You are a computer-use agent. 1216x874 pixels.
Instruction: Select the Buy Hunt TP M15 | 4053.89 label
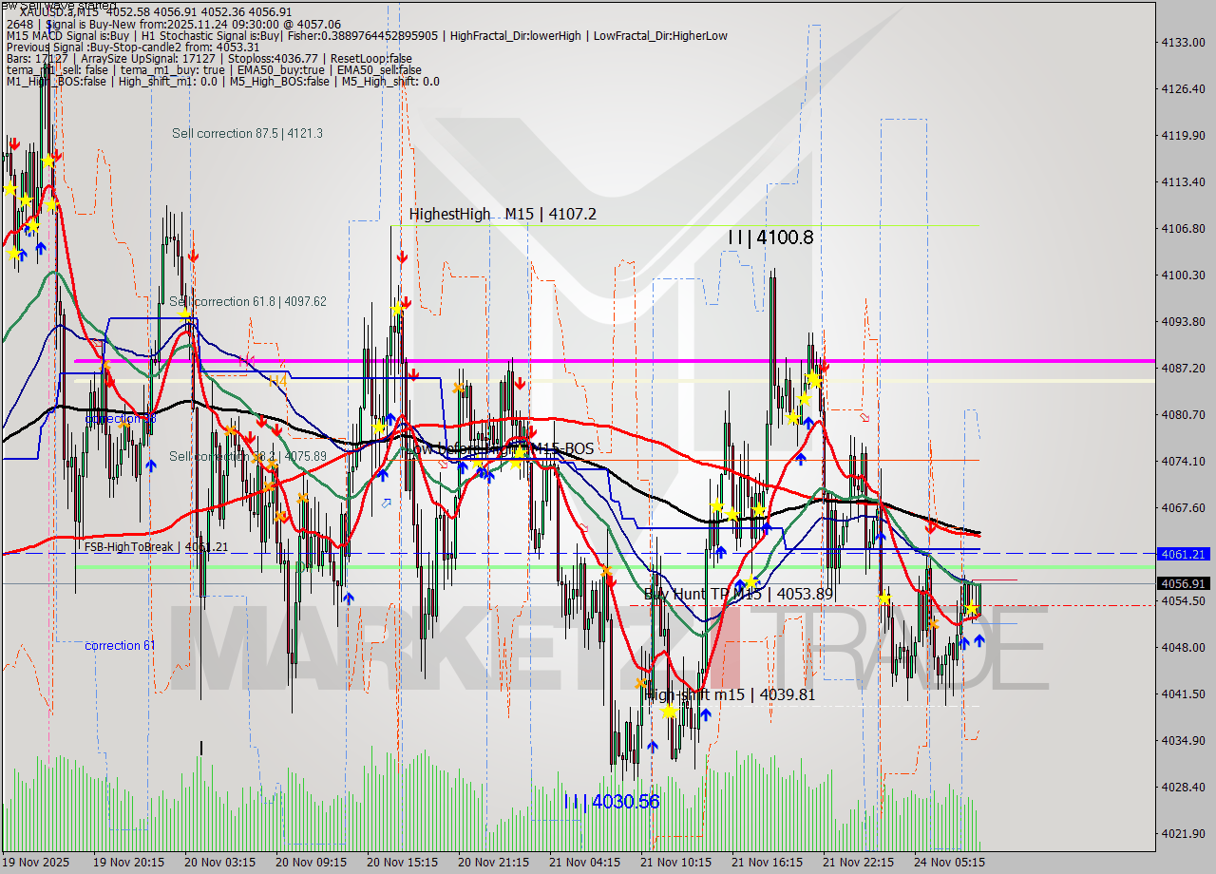point(746,592)
